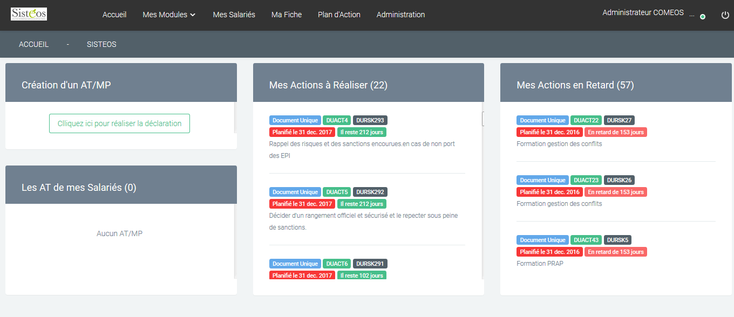The image size is (734, 317).
Task: Click the Création d'un AT/MP header
Action: (121, 82)
